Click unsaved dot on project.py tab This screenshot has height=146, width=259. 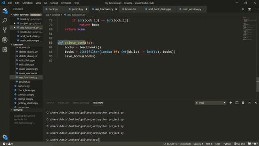point(86,9)
